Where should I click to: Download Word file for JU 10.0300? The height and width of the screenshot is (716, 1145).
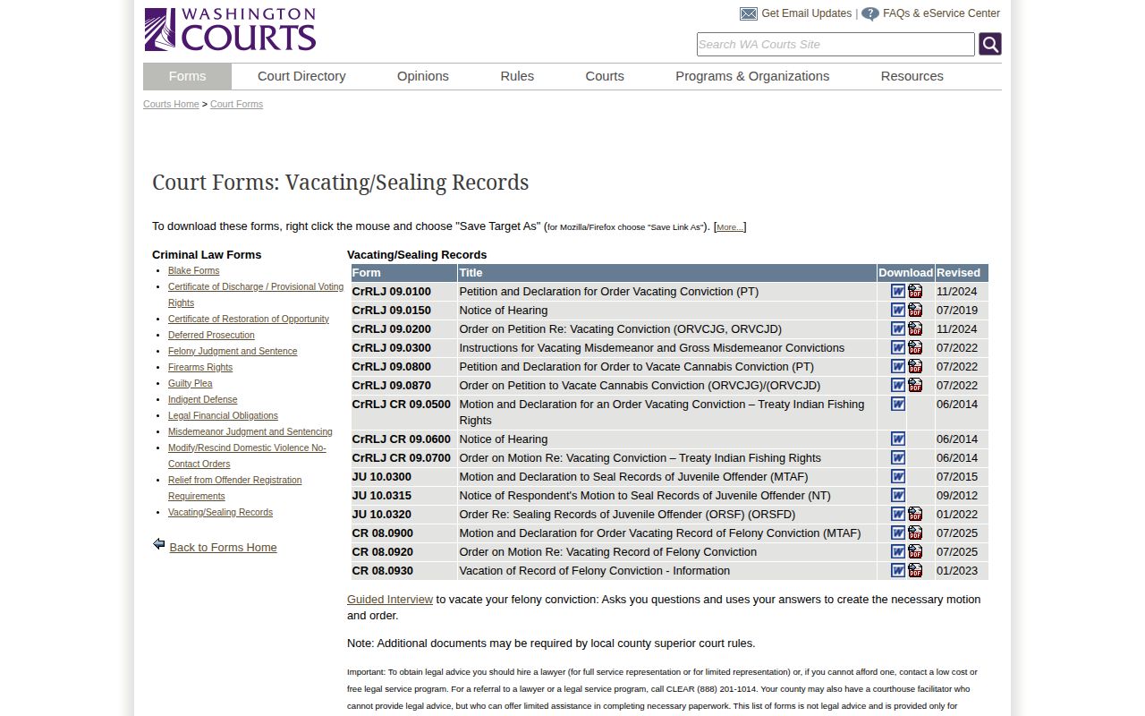point(898,476)
